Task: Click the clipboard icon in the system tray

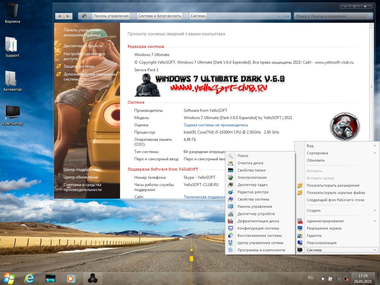Action: (x=330, y=279)
